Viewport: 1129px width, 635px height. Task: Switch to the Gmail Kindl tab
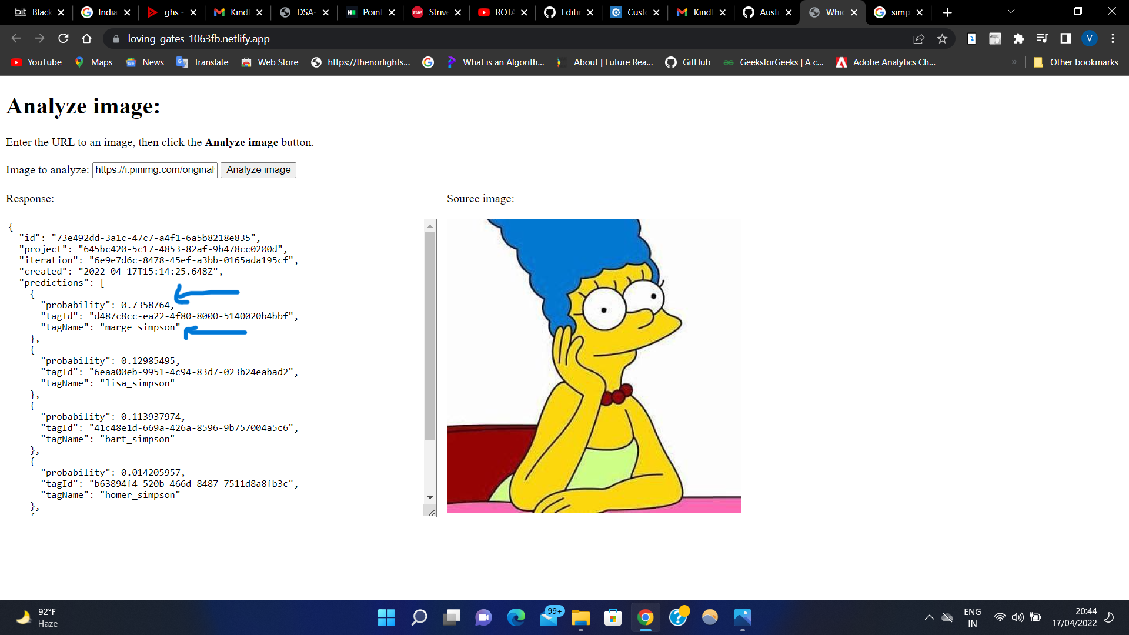[x=238, y=12]
